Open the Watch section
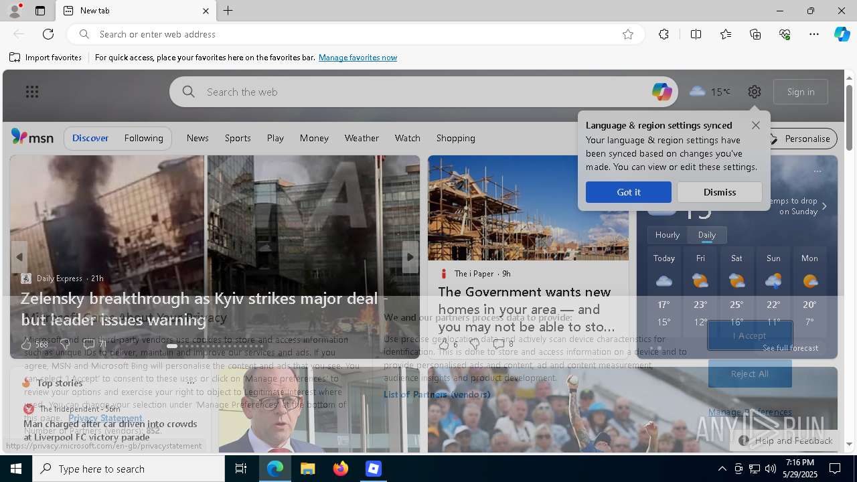Image resolution: width=857 pixels, height=482 pixels. (x=408, y=138)
